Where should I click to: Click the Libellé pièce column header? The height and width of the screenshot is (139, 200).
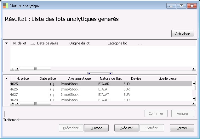point(168,78)
